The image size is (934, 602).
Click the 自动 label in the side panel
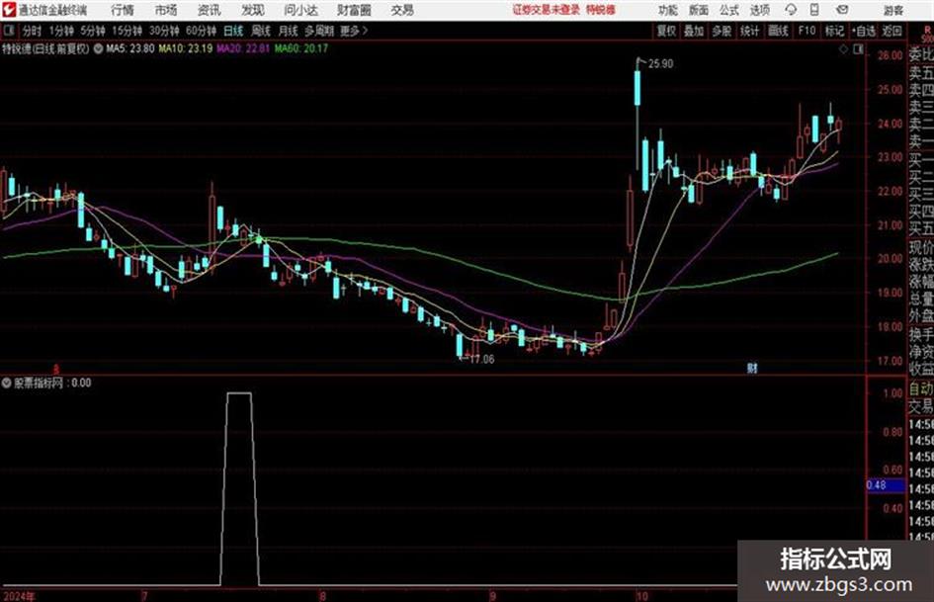[x=921, y=388]
